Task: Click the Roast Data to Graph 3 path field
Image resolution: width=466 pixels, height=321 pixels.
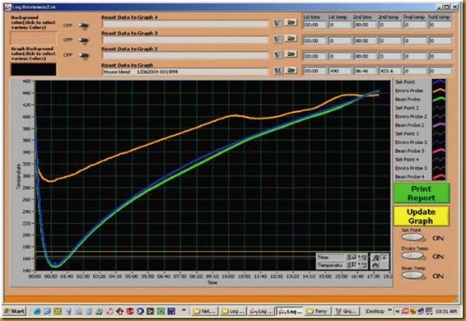Action: point(185,40)
